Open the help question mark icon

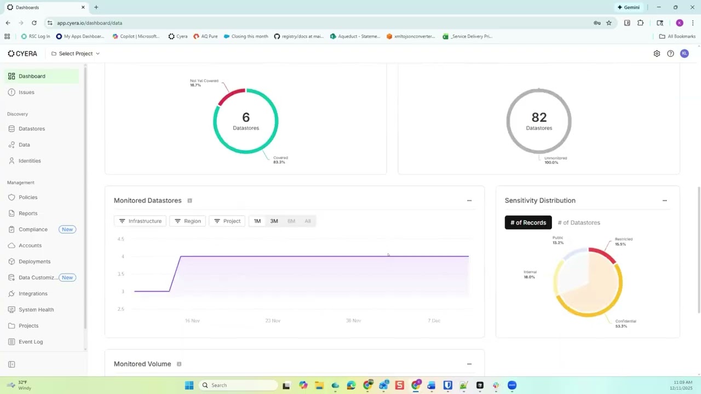670,54
